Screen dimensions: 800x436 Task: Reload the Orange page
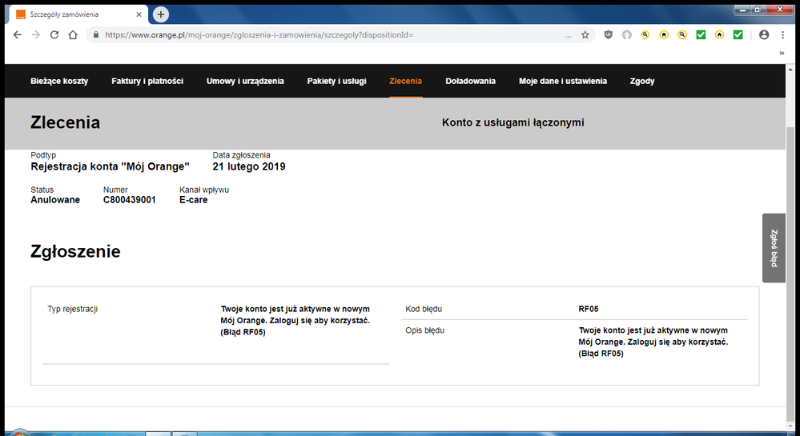(54, 34)
